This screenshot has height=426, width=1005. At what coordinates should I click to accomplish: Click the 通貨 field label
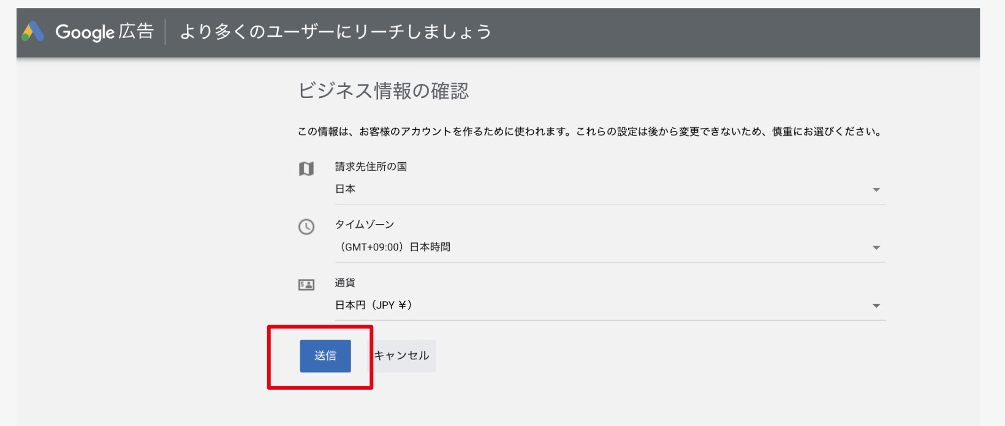345,283
